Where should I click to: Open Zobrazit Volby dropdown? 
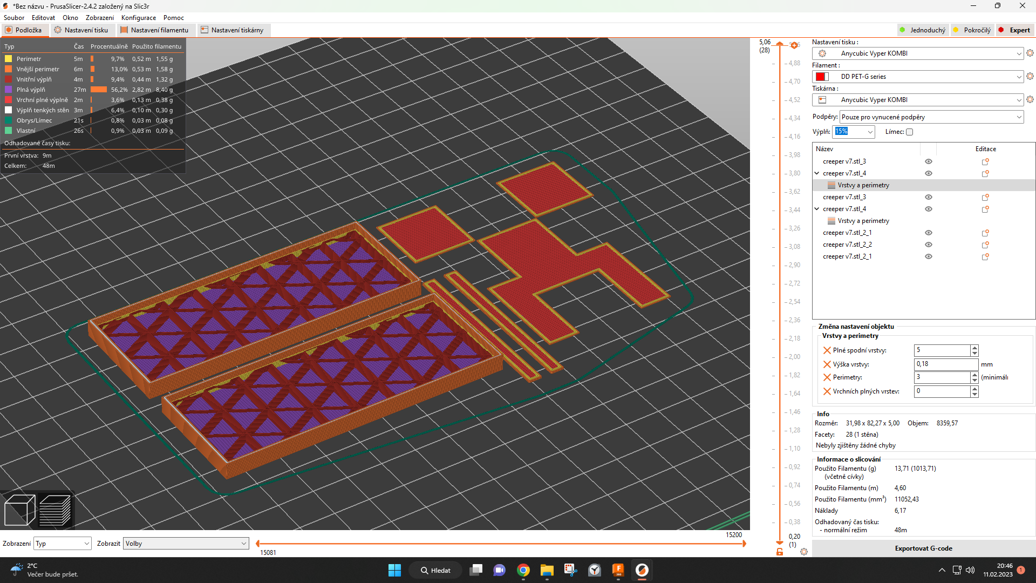click(x=186, y=544)
